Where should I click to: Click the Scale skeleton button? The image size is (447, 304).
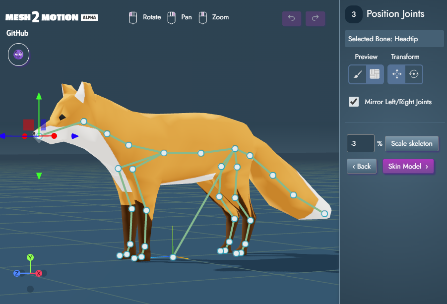412,143
